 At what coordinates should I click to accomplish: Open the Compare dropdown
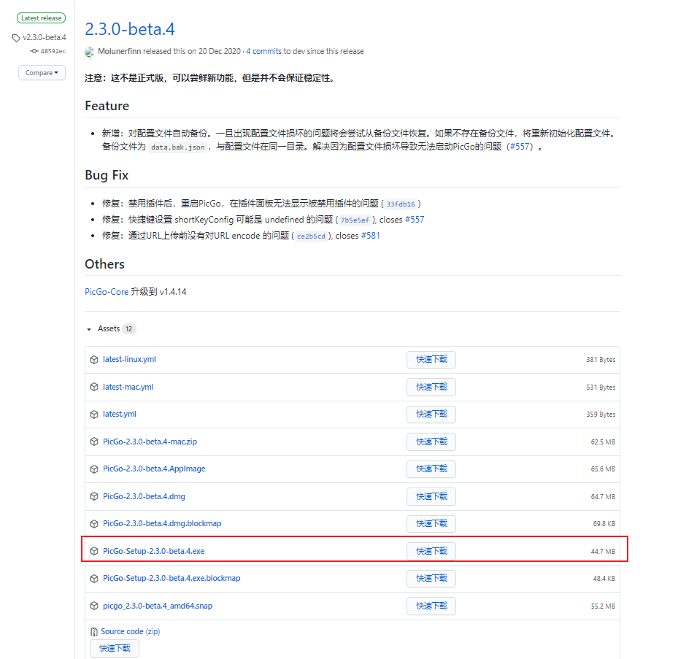coord(42,73)
